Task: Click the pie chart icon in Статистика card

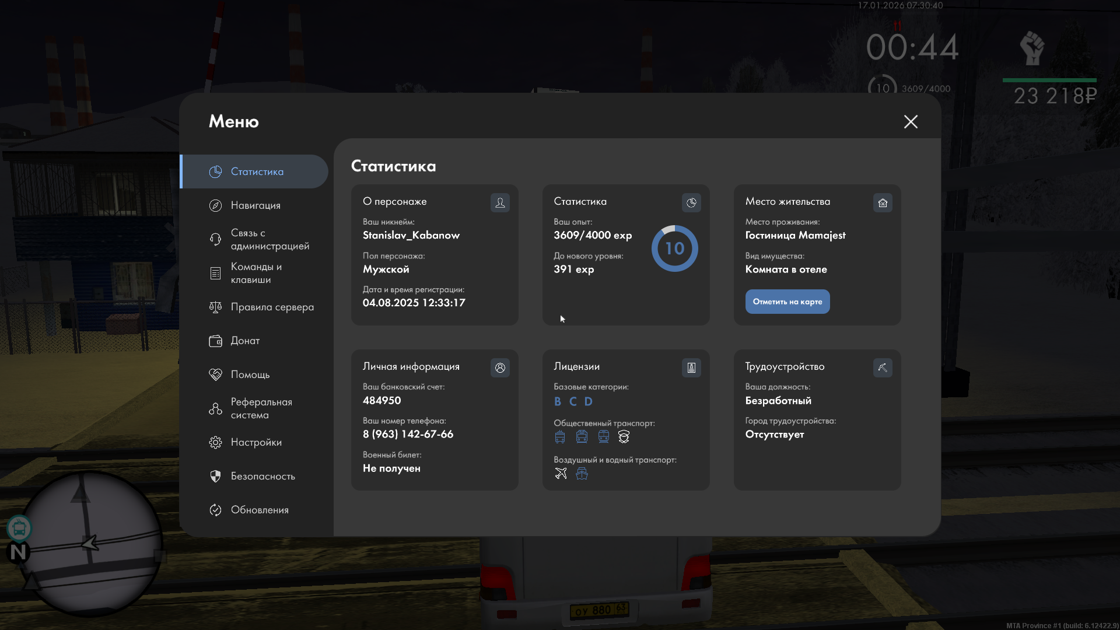Action: click(x=691, y=202)
